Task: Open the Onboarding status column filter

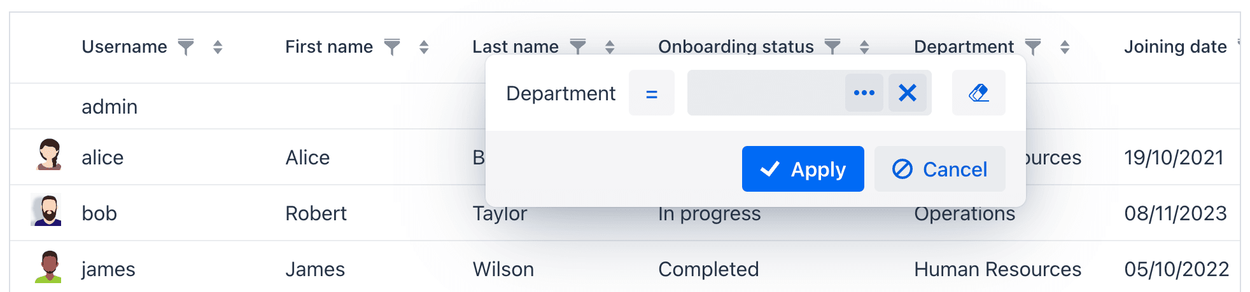Action: 832,47
